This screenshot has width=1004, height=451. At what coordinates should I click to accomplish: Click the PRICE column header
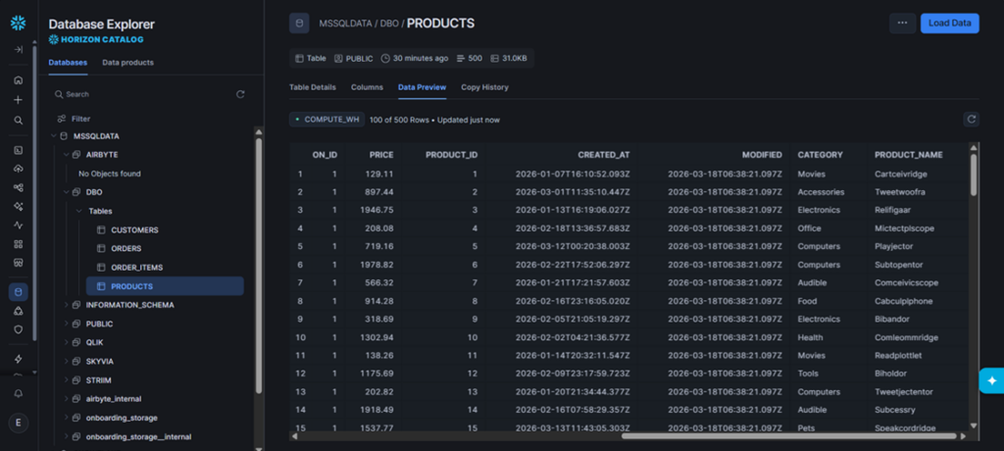[x=381, y=155]
